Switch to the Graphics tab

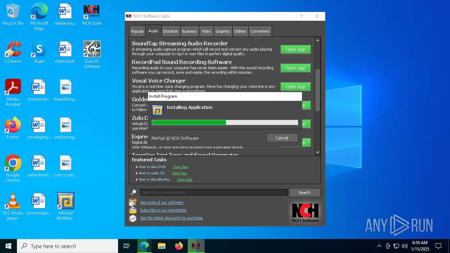(223, 31)
